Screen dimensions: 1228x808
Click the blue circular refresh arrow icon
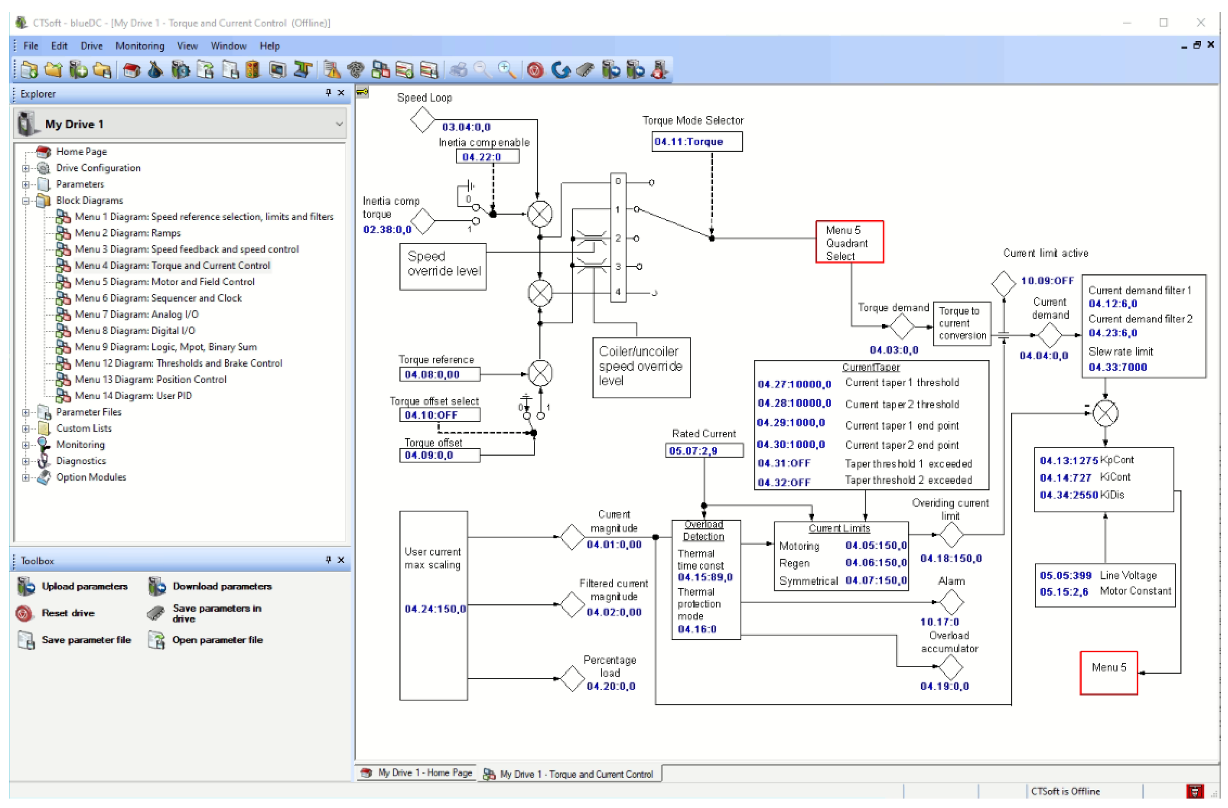pos(560,70)
